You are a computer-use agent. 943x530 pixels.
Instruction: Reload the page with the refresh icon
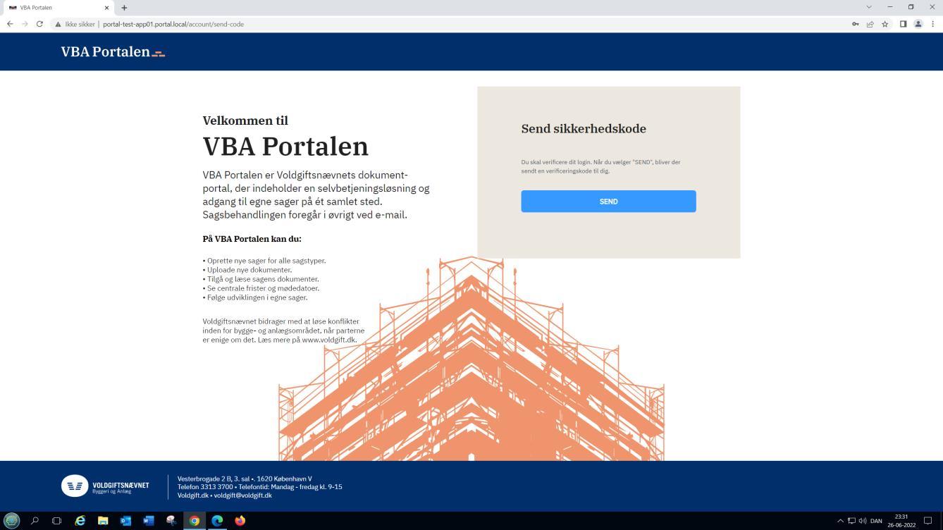[39, 24]
